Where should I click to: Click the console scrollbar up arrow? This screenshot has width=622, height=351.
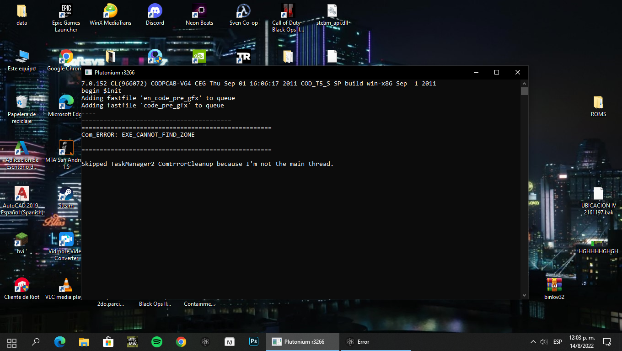[524, 83]
